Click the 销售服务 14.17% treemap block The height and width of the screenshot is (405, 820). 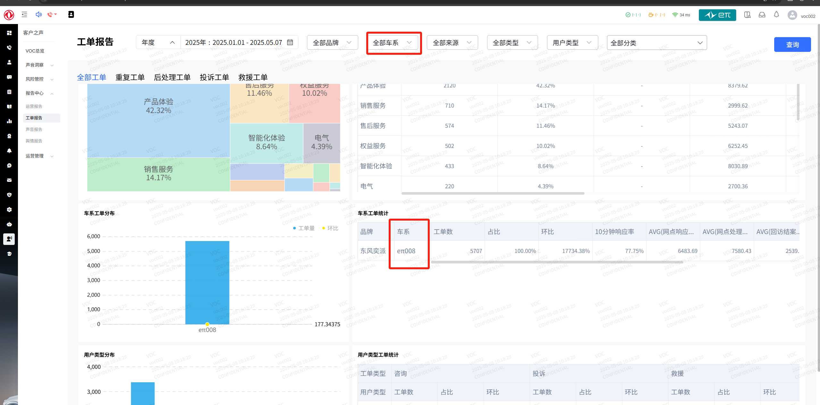(159, 174)
